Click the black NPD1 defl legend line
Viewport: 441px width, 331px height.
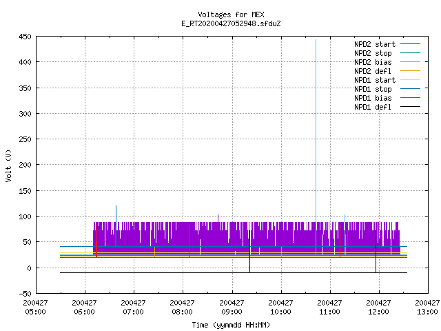pos(411,107)
